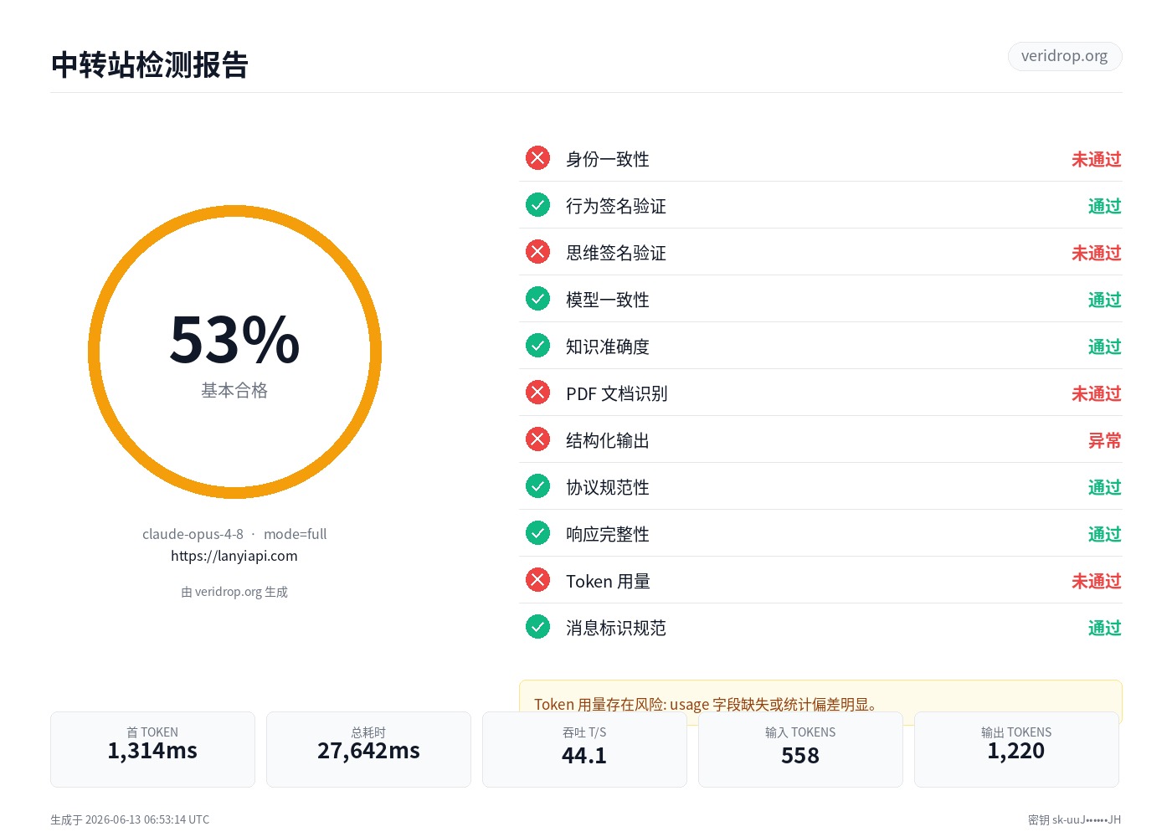This screenshot has height=837, width=1172.
Task: Click the 输出 TOKENS 1,220 card
Action: coord(1016,749)
